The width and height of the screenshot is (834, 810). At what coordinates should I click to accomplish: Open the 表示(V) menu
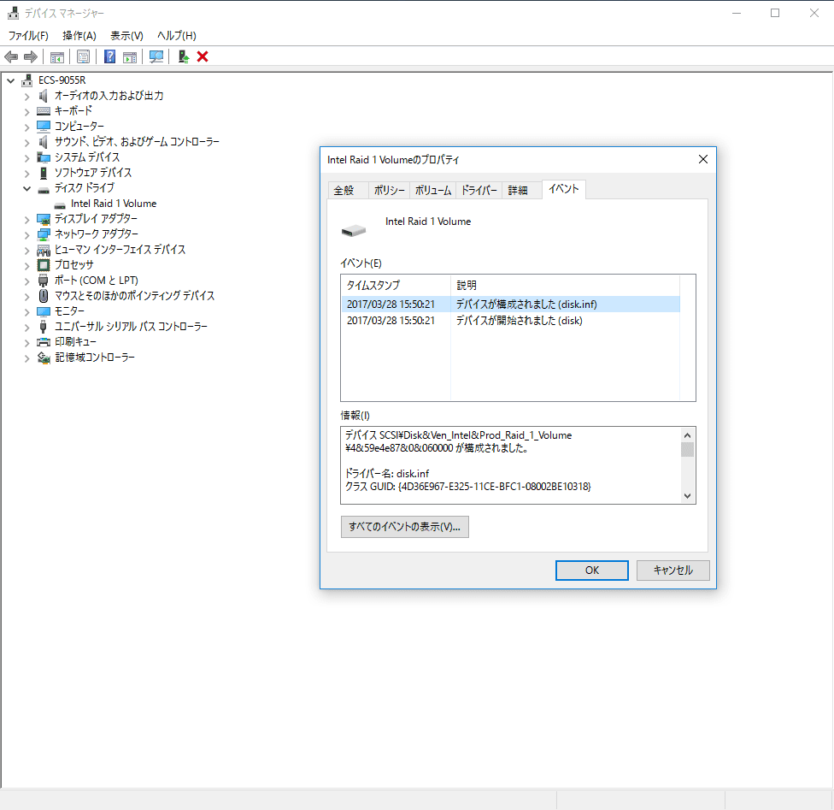pyautogui.click(x=126, y=36)
